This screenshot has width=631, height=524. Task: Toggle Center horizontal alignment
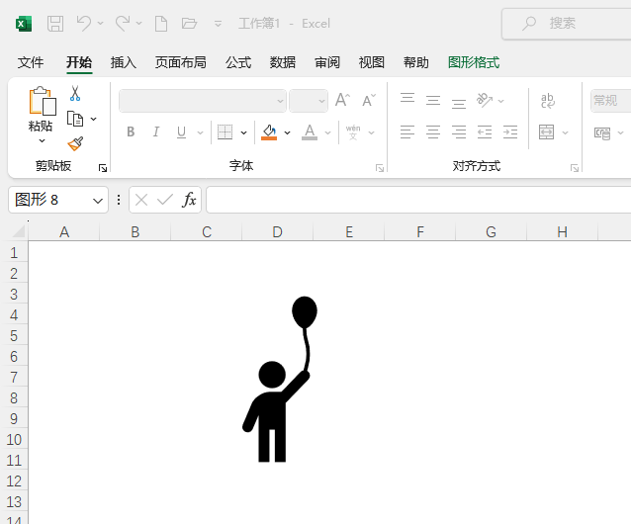coord(433,131)
